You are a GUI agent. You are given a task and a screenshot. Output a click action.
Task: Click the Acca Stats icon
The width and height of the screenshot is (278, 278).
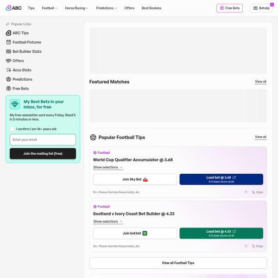pyautogui.click(x=8, y=70)
